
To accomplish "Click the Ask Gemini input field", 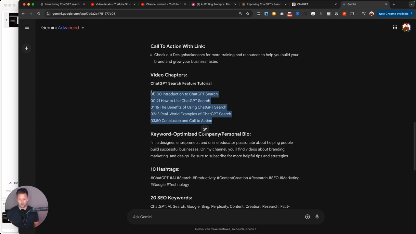I will pyautogui.click(x=214, y=217).
